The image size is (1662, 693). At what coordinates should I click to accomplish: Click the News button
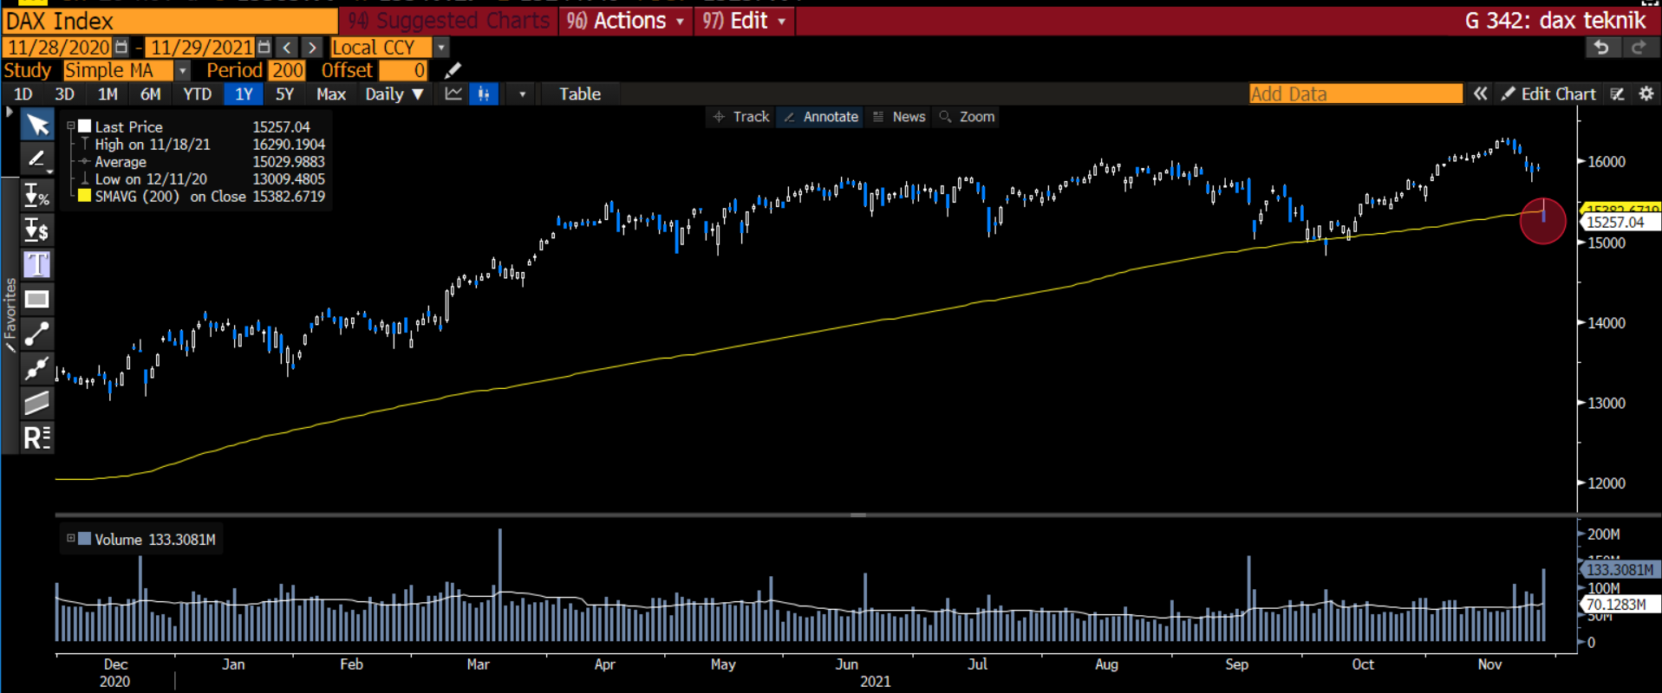coord(899,116)
